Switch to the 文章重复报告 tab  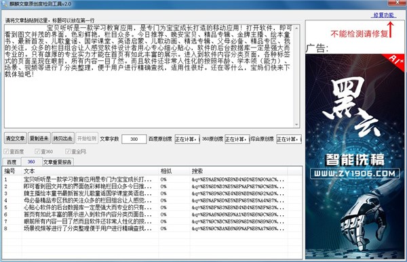[58, 162]
